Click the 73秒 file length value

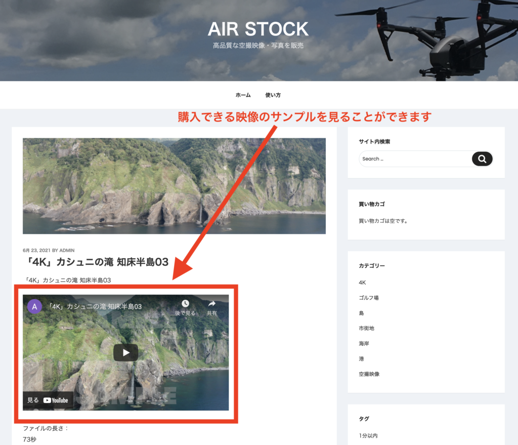[x=30, y=439]
